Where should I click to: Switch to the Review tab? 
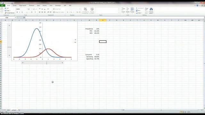(x=45, y=5)
